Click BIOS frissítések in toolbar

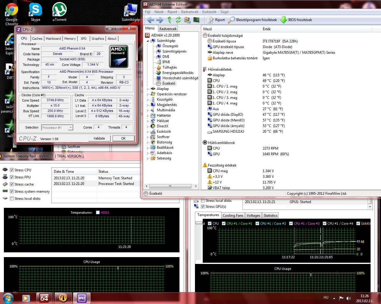tap(296, 20)
